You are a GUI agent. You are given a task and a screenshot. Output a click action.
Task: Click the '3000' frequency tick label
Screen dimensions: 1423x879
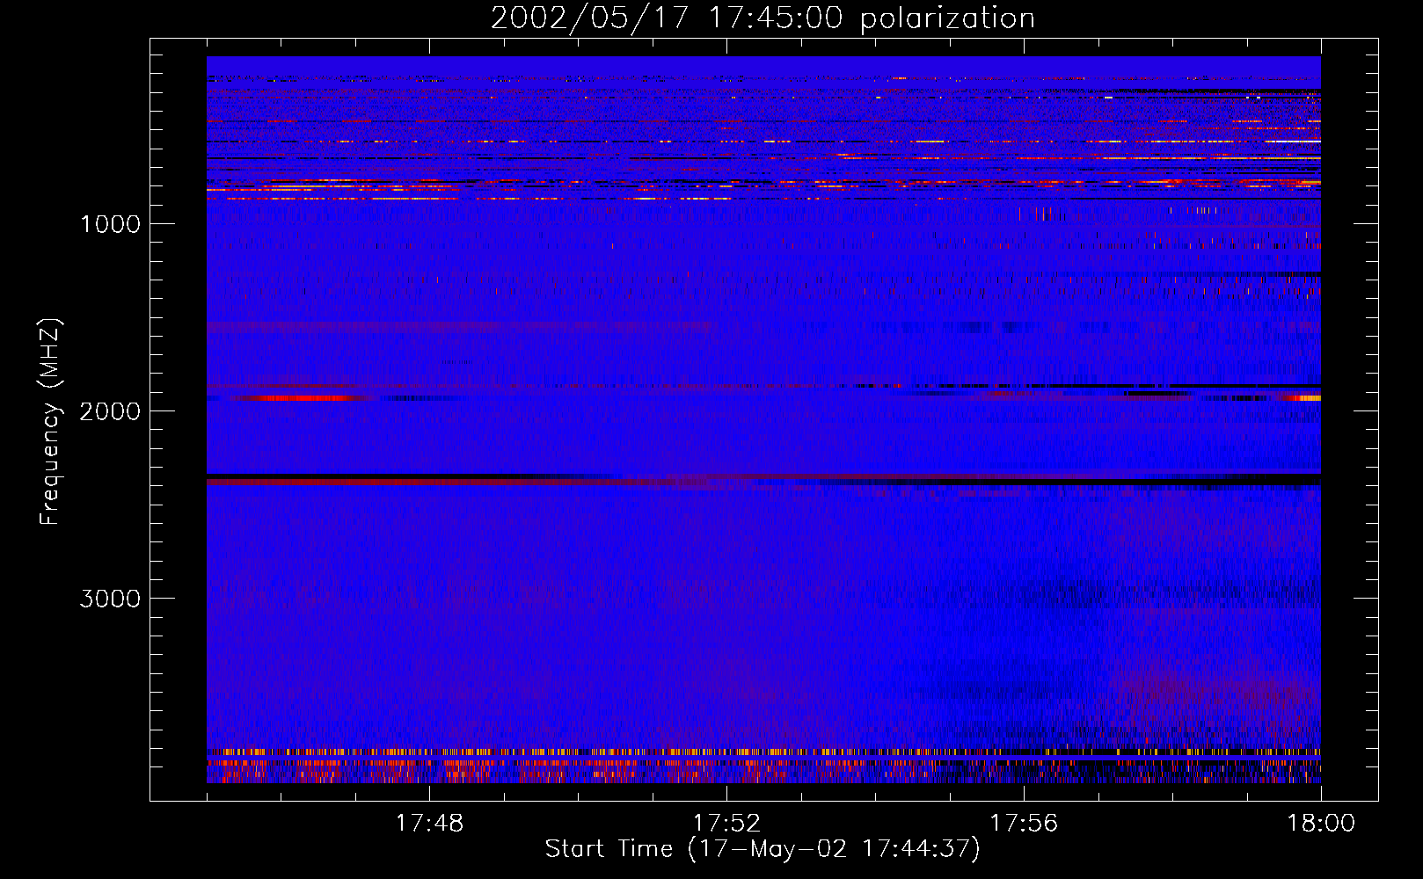tap(110, 599)
